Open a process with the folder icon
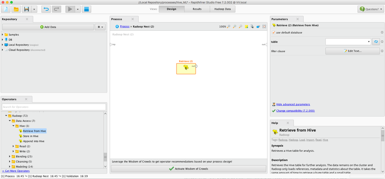This screenshot has width=385, height=179. click(x=16, y=9)
